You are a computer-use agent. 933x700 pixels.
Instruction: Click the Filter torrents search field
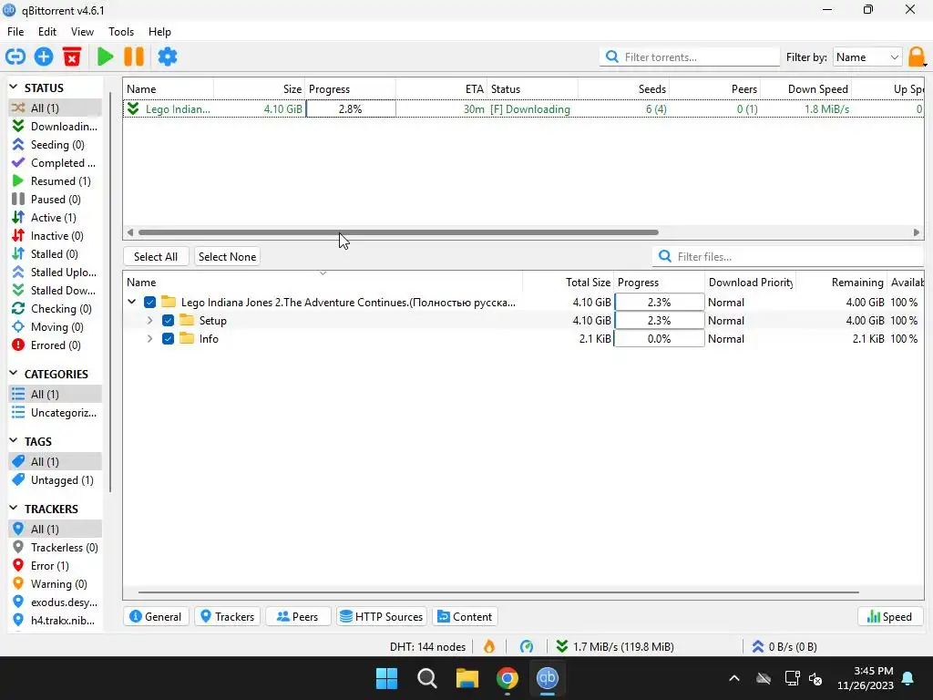tap(691, 57)
